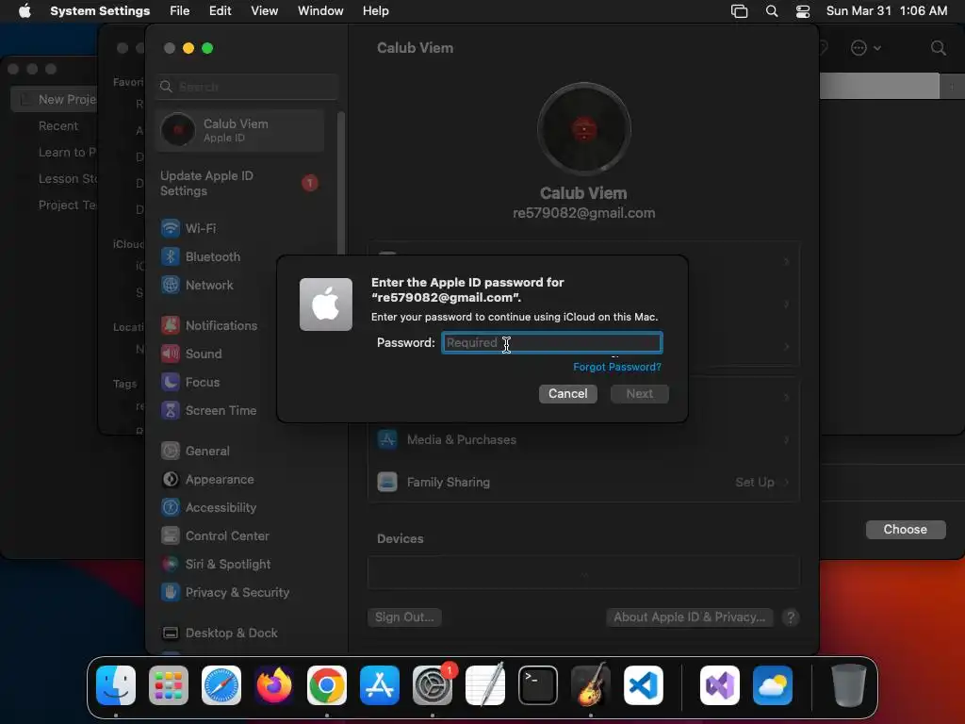
Task: Click the Sign Out... button
Action: point(404,617)
